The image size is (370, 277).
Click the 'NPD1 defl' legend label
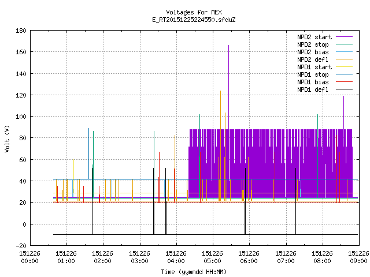(313, 90)
